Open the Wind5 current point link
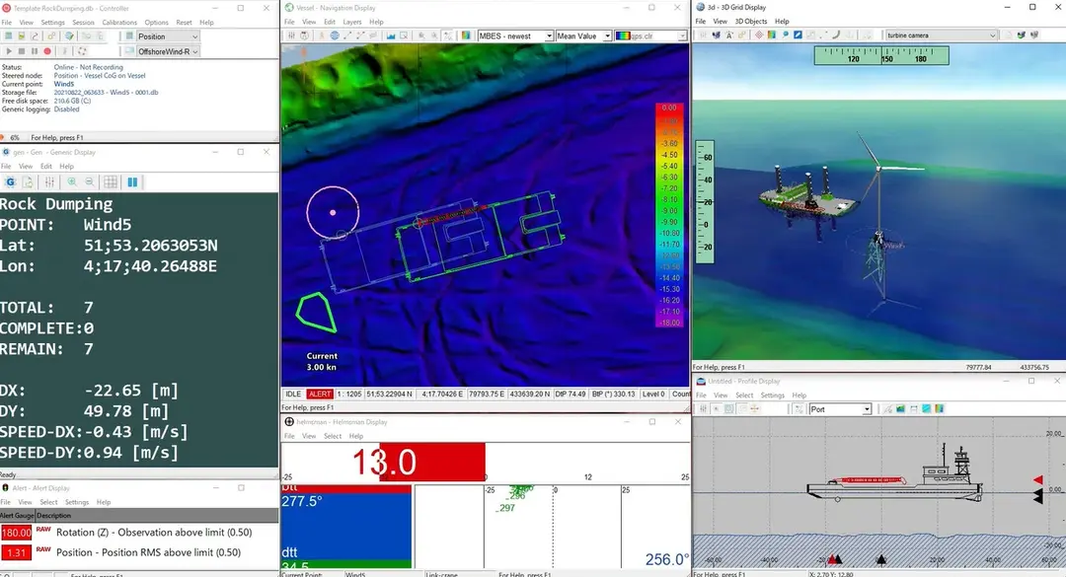1066x577 pixels. pyautogui.click(x=64, y=84)
